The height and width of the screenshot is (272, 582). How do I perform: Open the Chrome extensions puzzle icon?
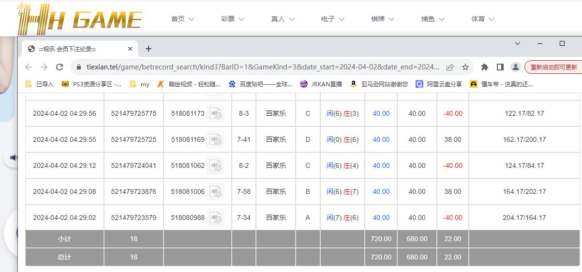click(x=485, y=67)
